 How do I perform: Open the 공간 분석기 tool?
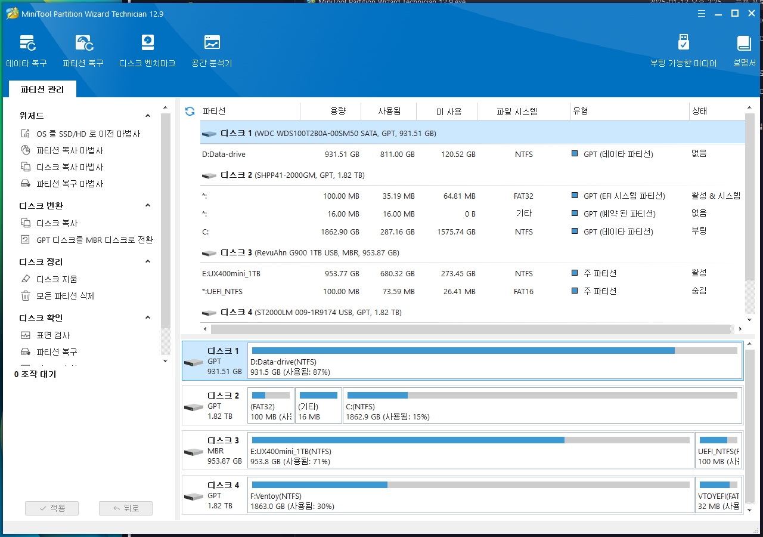(212, 51)
